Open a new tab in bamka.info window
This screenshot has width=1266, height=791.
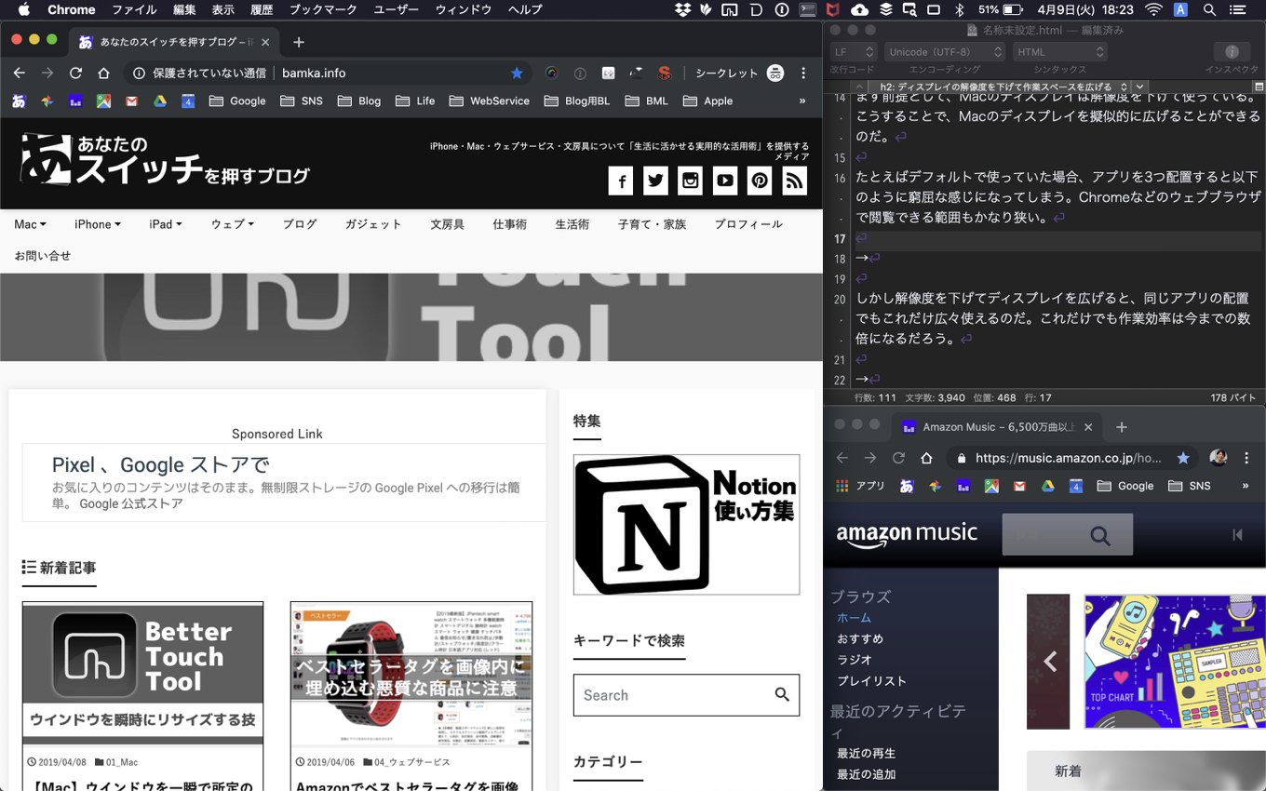click(298, 42)
